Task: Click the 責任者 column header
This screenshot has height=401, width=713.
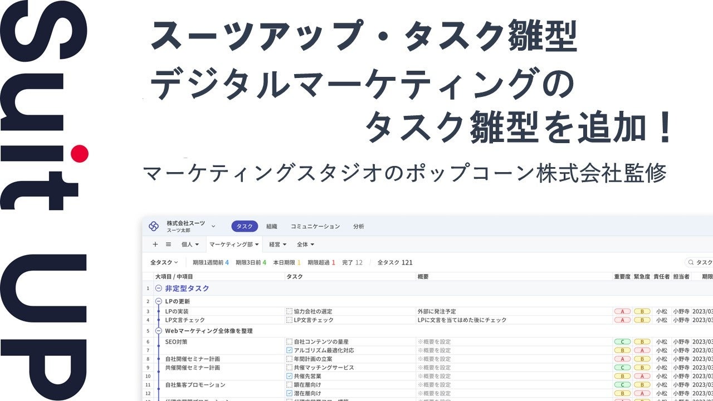Action: (661, 276)
